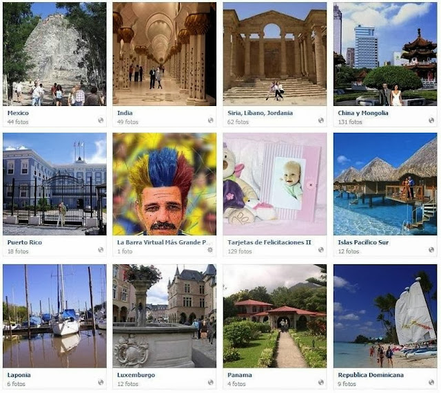
Task: Click gear icon on La Barra Virtual album
Action: click(x=210, y=250)
